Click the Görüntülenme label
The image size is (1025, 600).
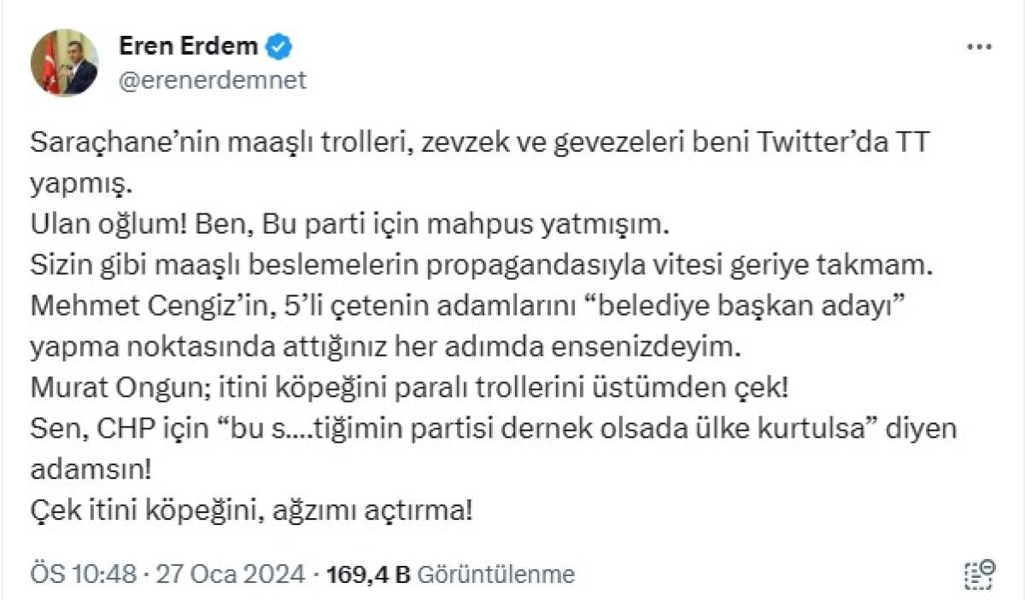coord(495,574)
